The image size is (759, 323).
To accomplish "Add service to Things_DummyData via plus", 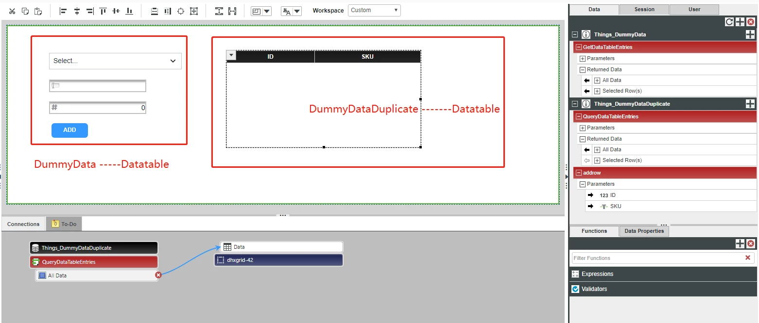I will point(750,34).
